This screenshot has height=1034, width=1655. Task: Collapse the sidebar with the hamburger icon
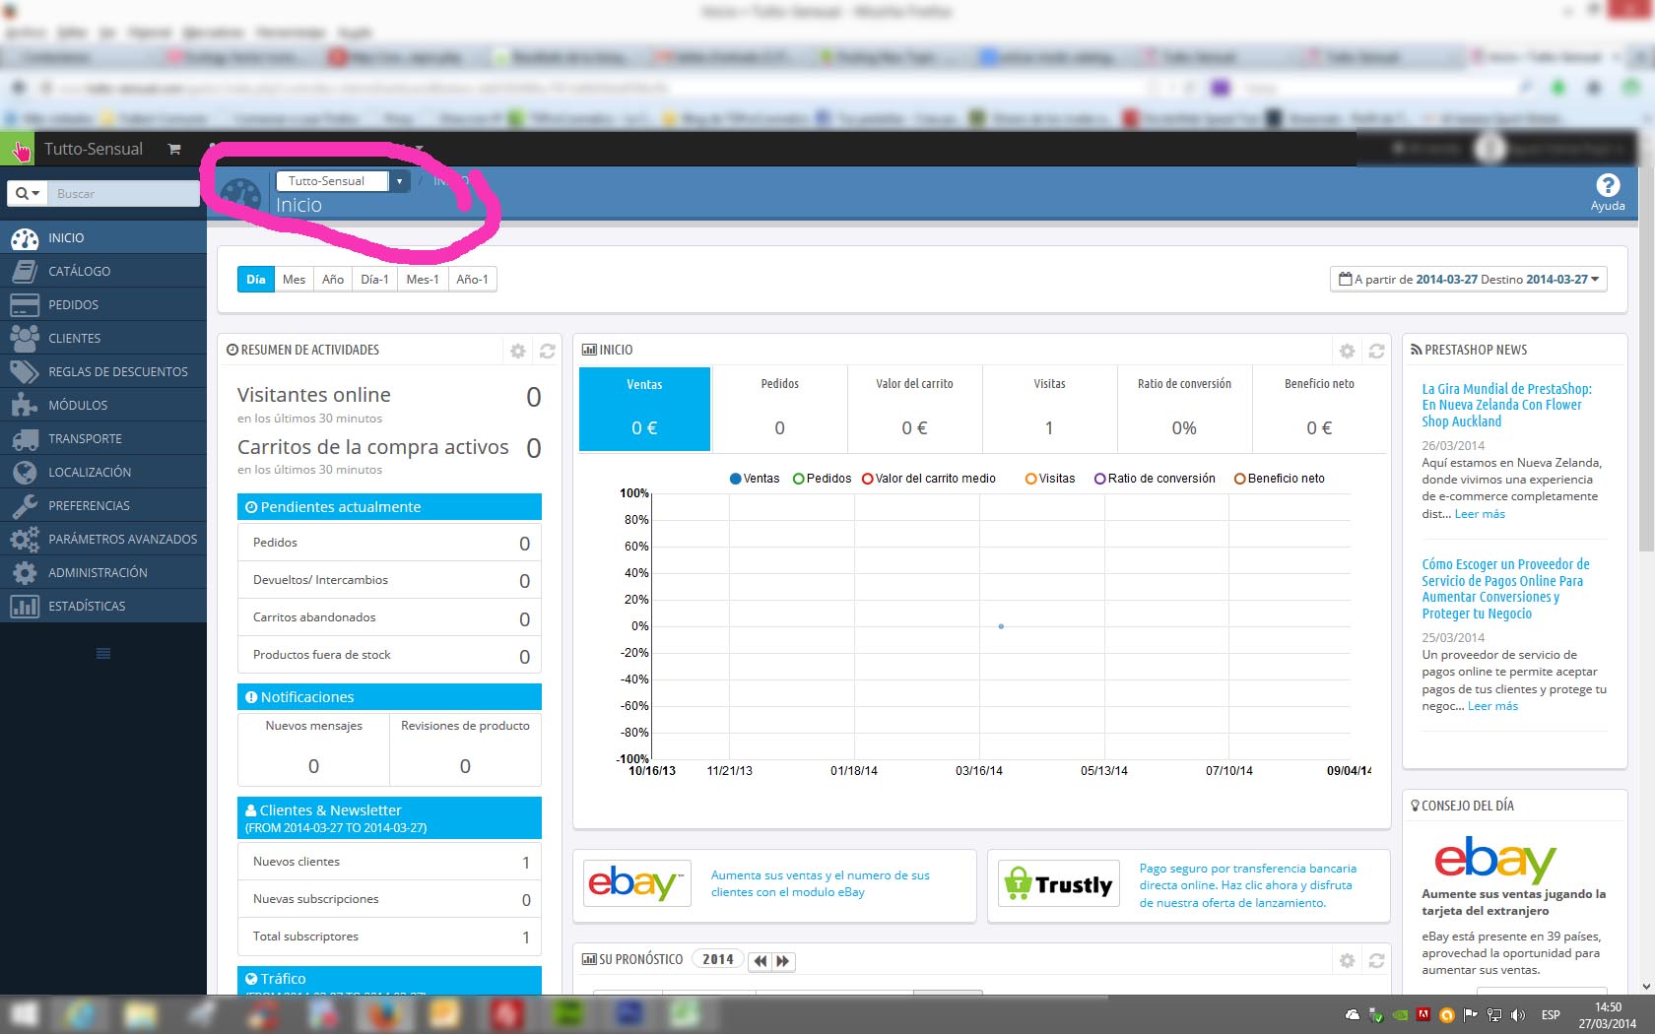[103, 653]
